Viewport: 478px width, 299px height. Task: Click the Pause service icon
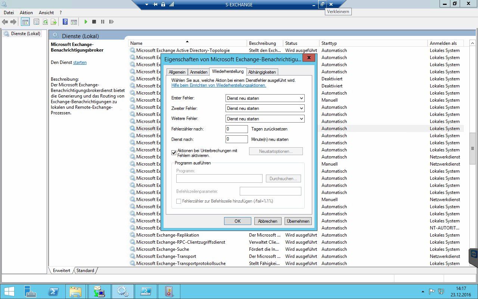[103, 22]
